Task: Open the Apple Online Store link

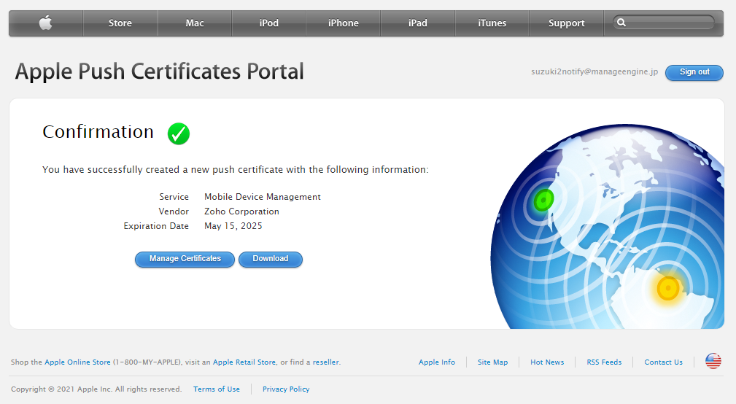Action: tap(77, 362)
